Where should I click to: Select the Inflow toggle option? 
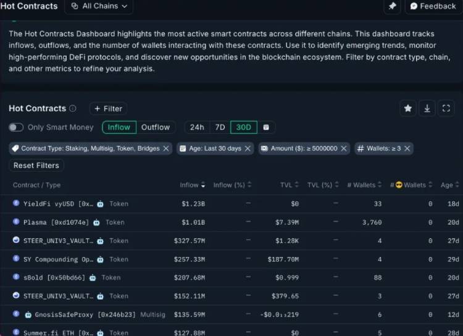(x=119, y=127)
